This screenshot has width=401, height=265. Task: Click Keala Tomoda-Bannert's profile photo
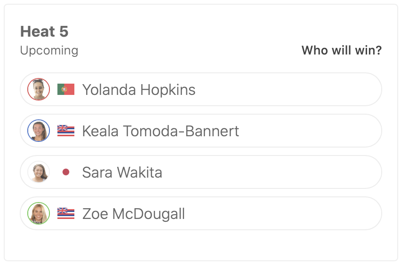click(39, 131)
